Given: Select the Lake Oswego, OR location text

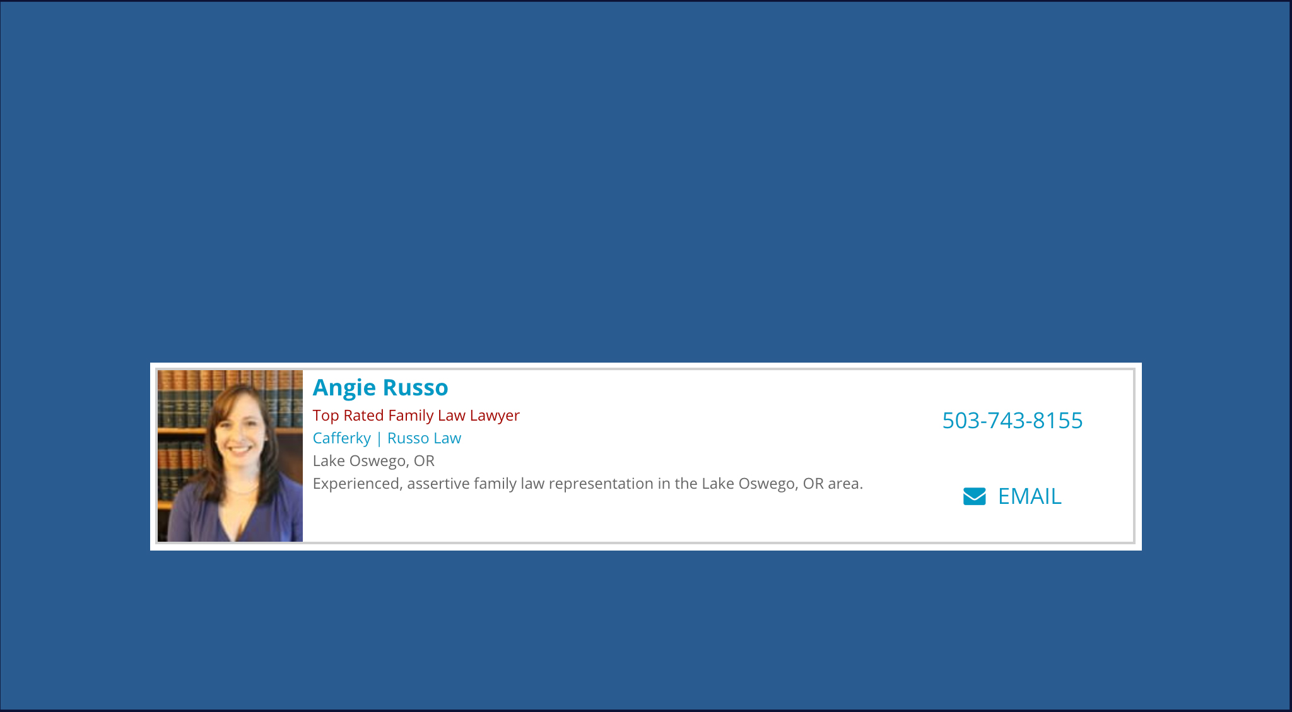Looking at the screenshot, I should point(373,460).
